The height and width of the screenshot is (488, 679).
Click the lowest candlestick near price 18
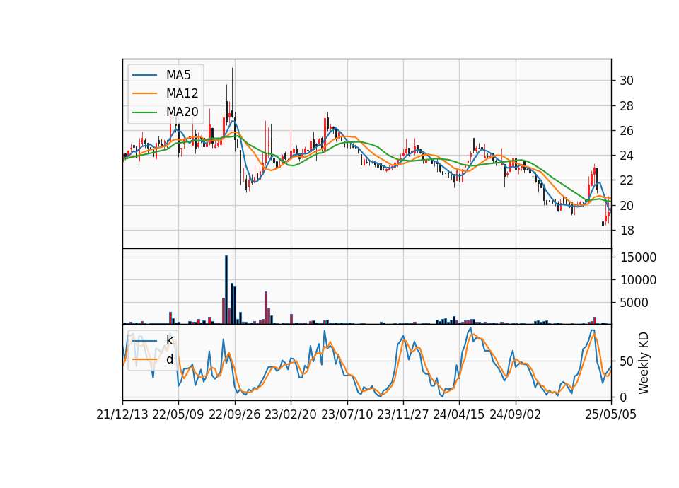click(x=603, y=229)
